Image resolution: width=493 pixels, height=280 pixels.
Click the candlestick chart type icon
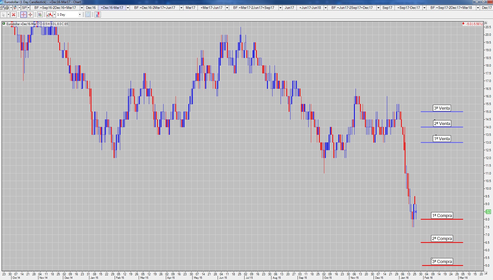coord(49,15)
